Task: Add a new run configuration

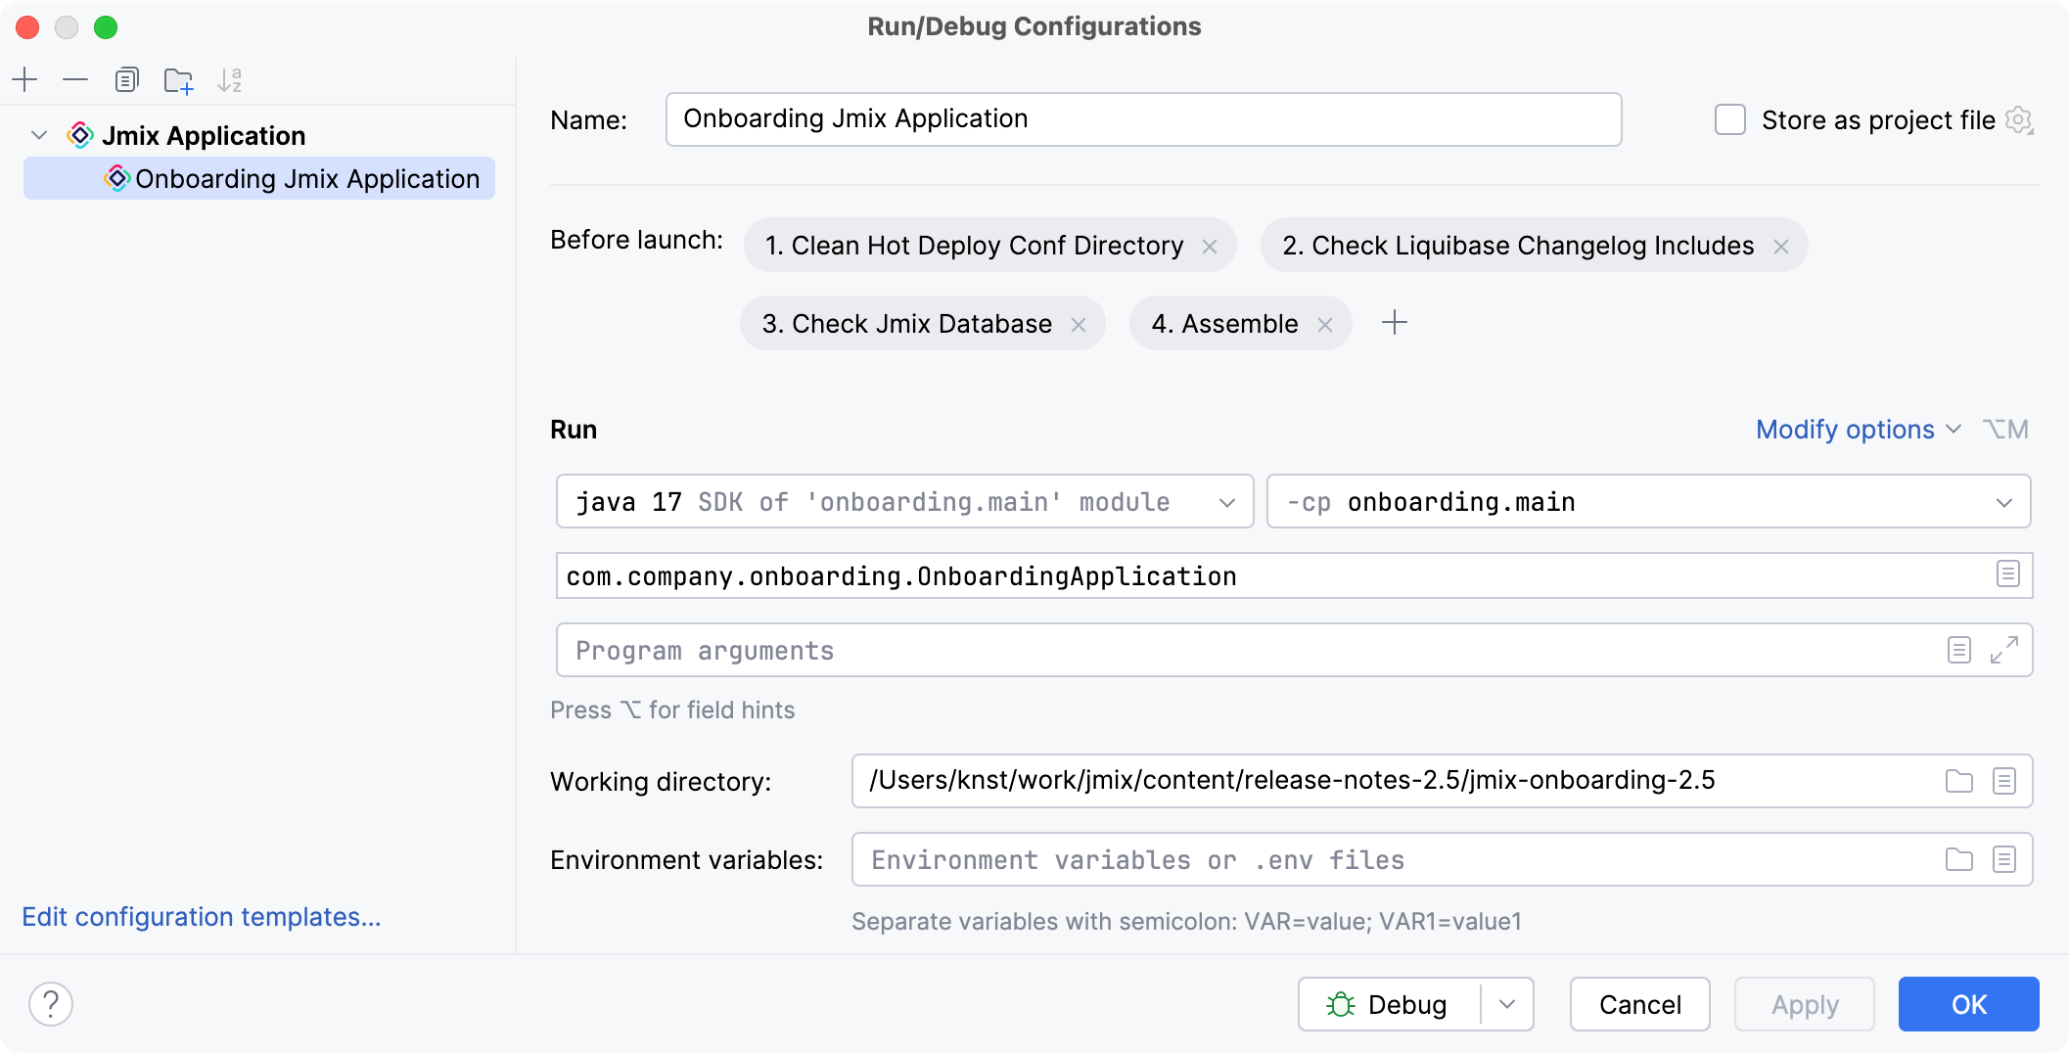Action: [x=24, y=79]
